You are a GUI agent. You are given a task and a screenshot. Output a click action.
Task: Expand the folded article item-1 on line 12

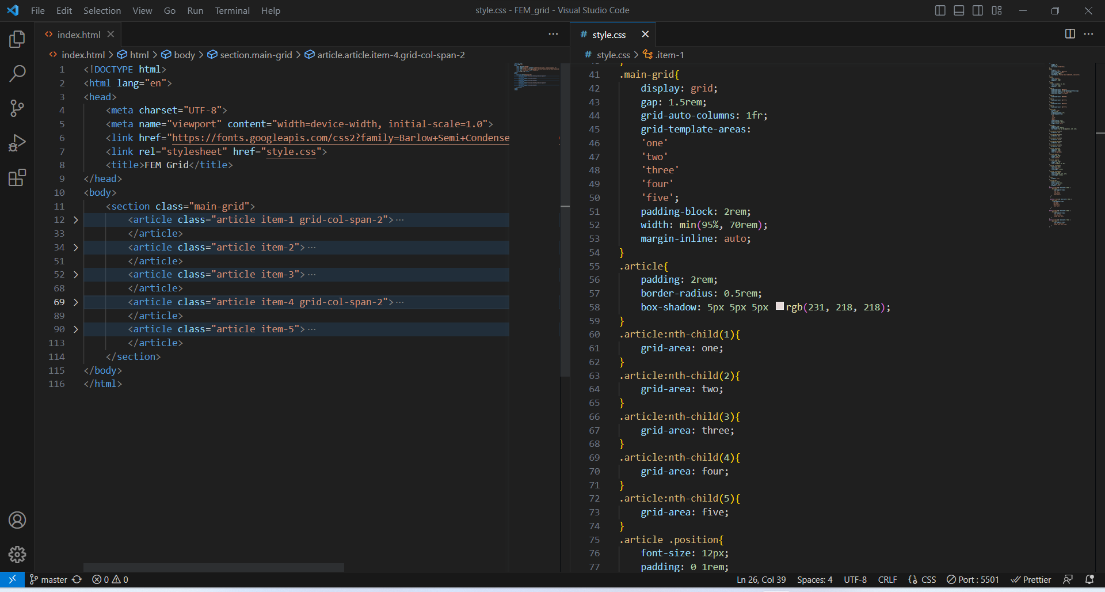pos(75,220)
